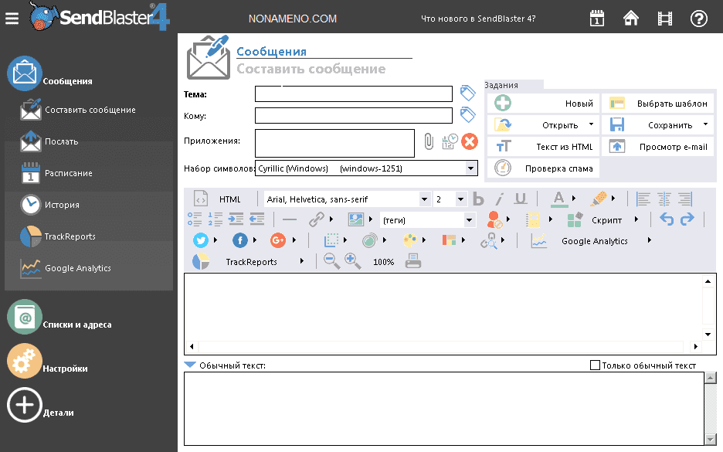The width and height of the screenshot is (723, 452).
Task: Click the print icon in editor toolbar
Action: tap(413, 261)
